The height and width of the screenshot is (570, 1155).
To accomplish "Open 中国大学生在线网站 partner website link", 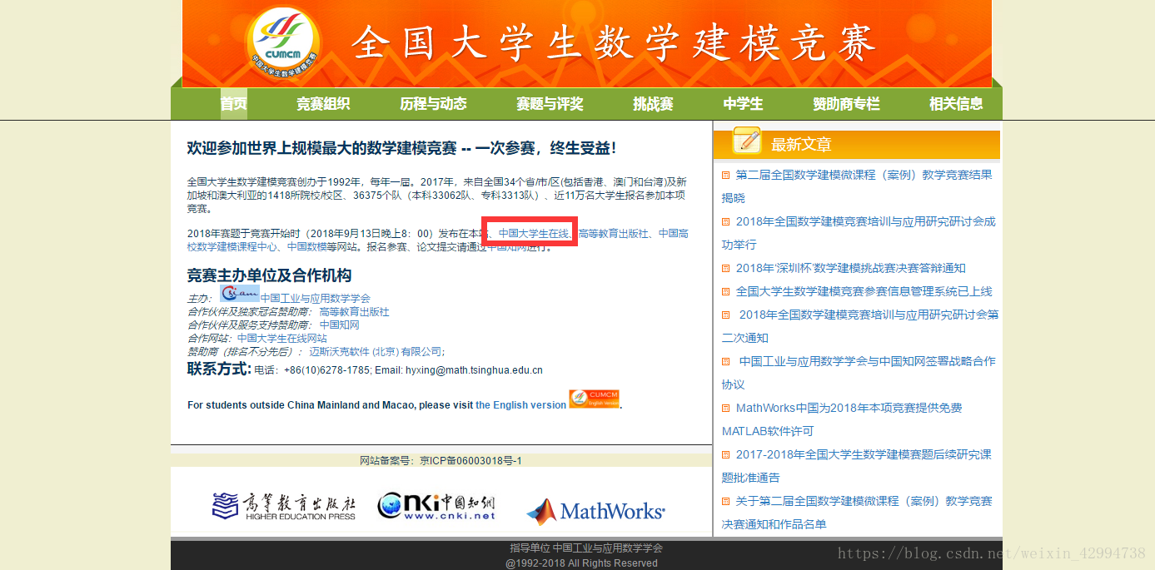I will (282, 339).
